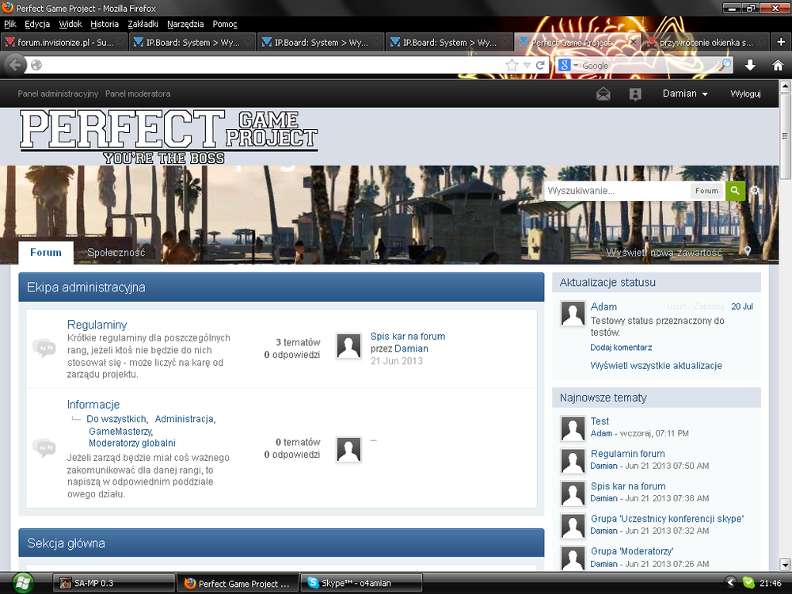Click the browser back arrow button
The image size is (792, 594).
15,65
